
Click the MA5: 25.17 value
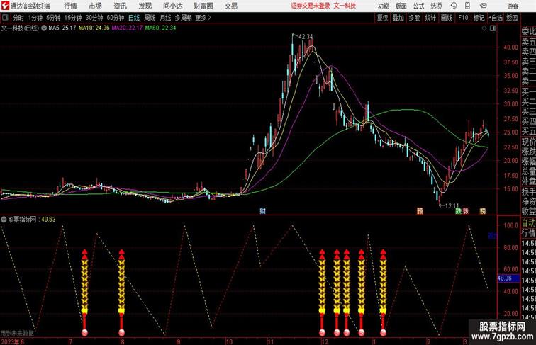[62, 28]
